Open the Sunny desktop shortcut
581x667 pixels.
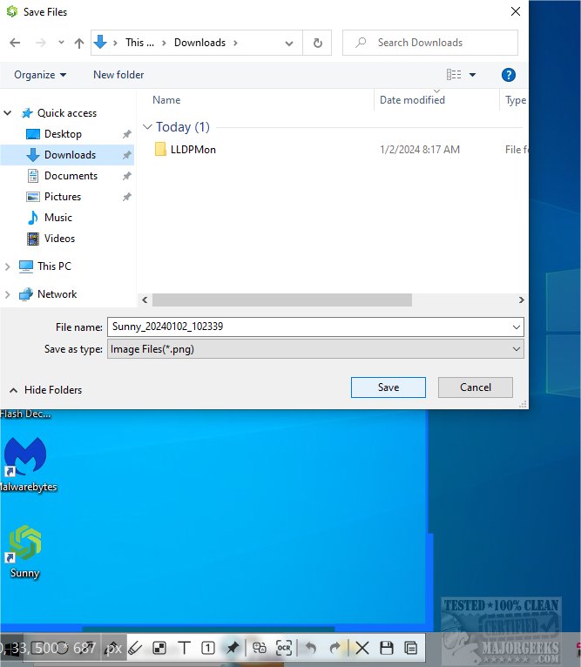coord(24,551)
